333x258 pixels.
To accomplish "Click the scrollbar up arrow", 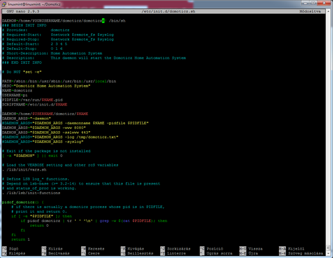I will [x=329, y=11].
